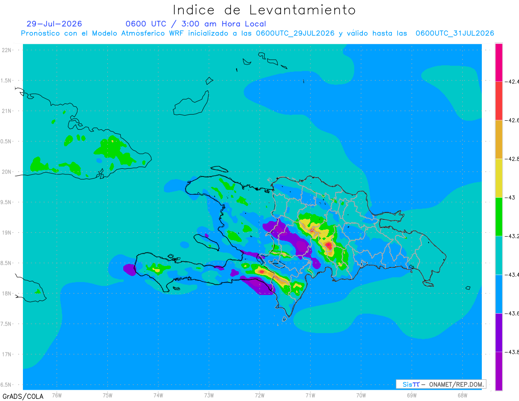Click the legend value "-43.4"
This screenshot has height=401, width=519.
tap(513, 274)
